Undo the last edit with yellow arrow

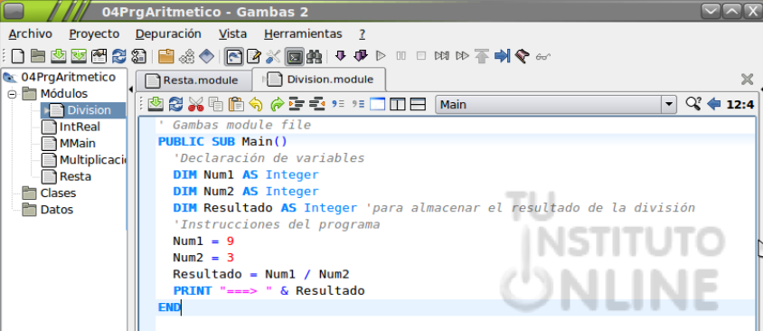(256, 104)
